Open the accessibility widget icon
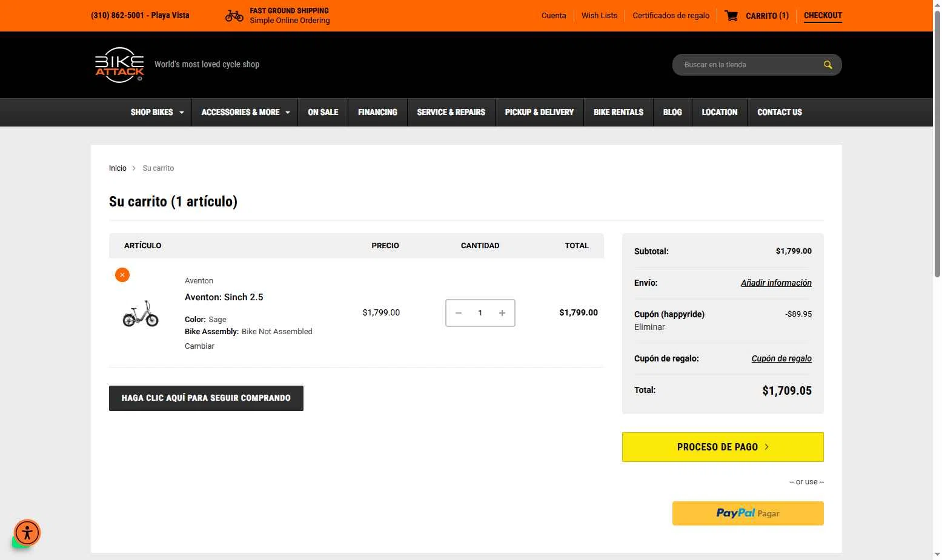 click(x=27, y=533)
